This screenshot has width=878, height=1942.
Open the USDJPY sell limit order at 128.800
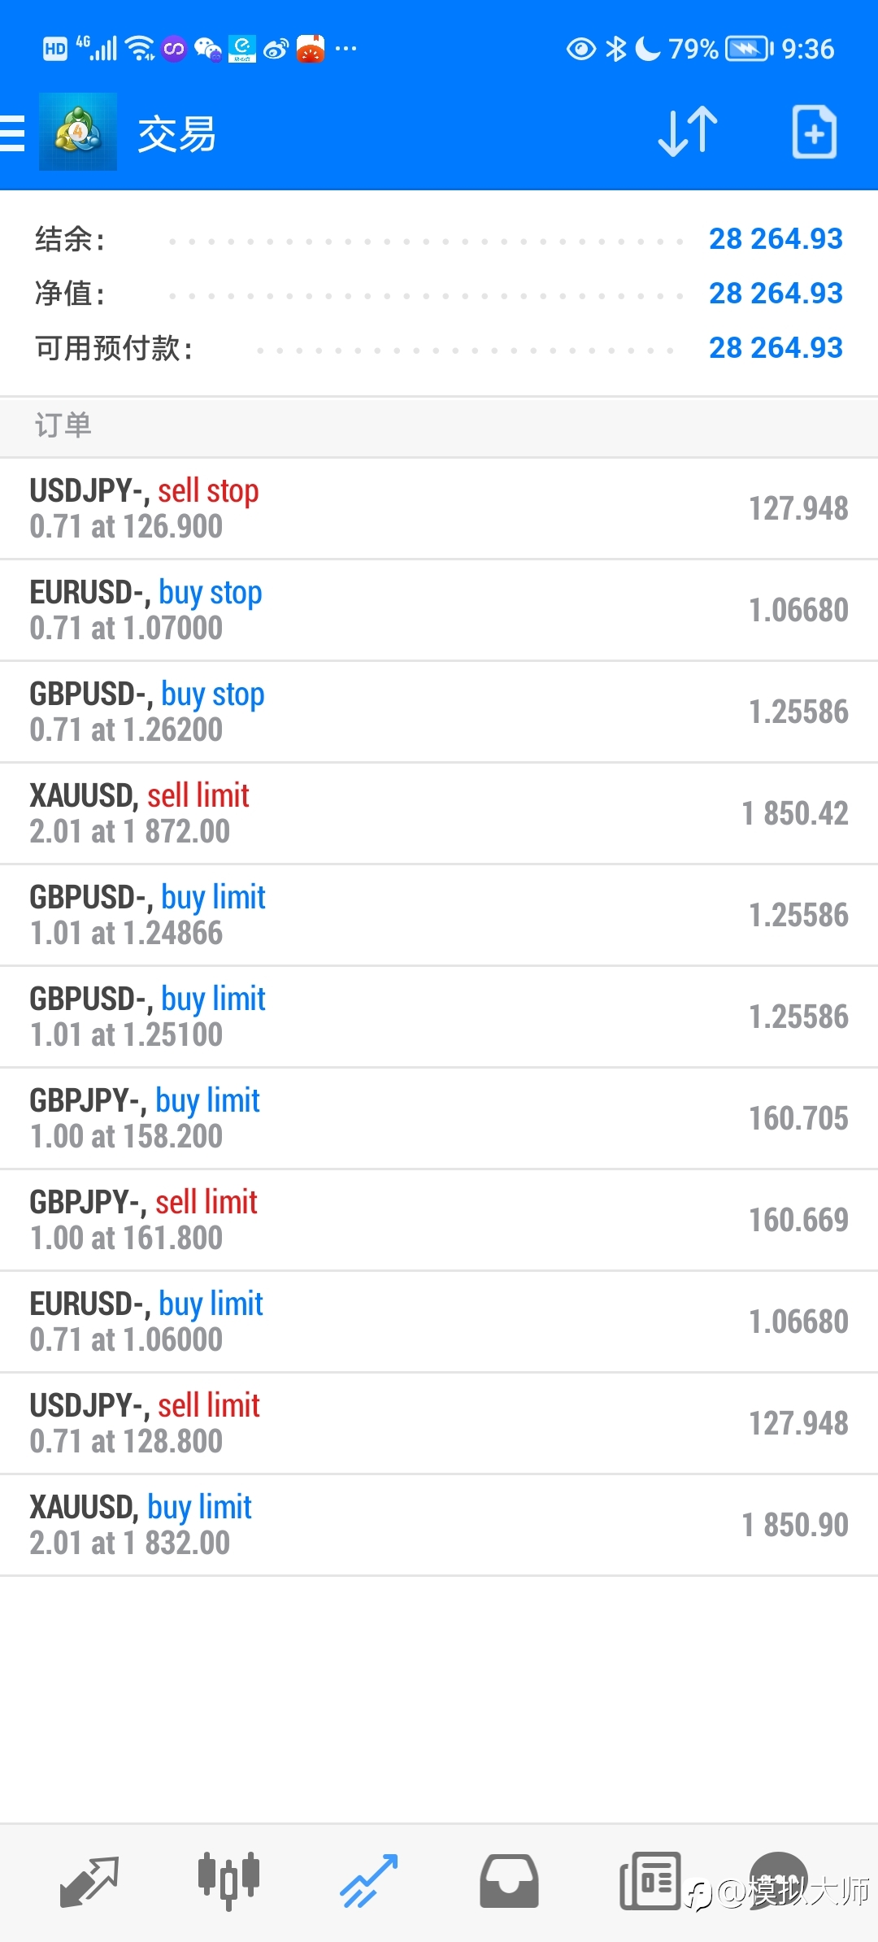[x=439, y=1423]
